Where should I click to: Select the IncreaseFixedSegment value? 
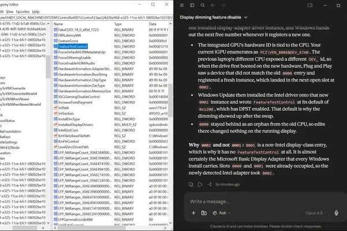point(75,102)
